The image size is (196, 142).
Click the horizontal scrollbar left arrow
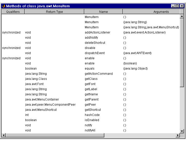(x=4, y=135)
